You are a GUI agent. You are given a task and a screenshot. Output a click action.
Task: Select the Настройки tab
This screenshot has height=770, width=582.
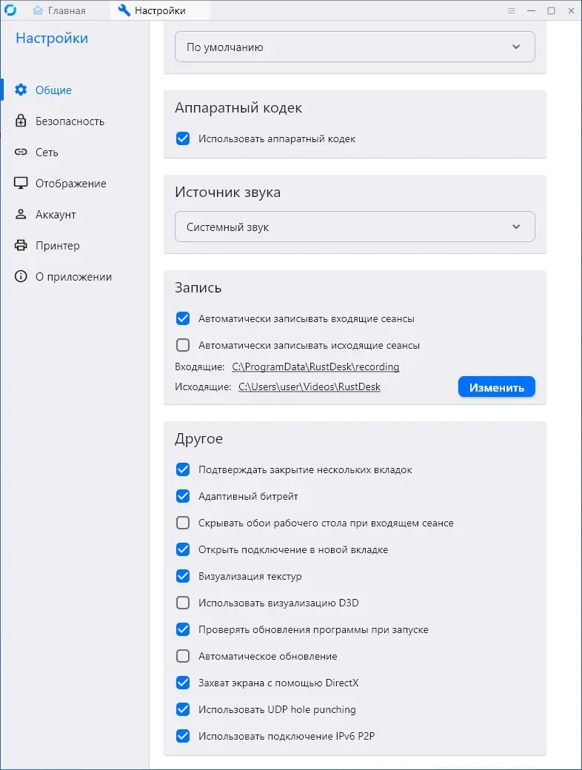(153, 10)
